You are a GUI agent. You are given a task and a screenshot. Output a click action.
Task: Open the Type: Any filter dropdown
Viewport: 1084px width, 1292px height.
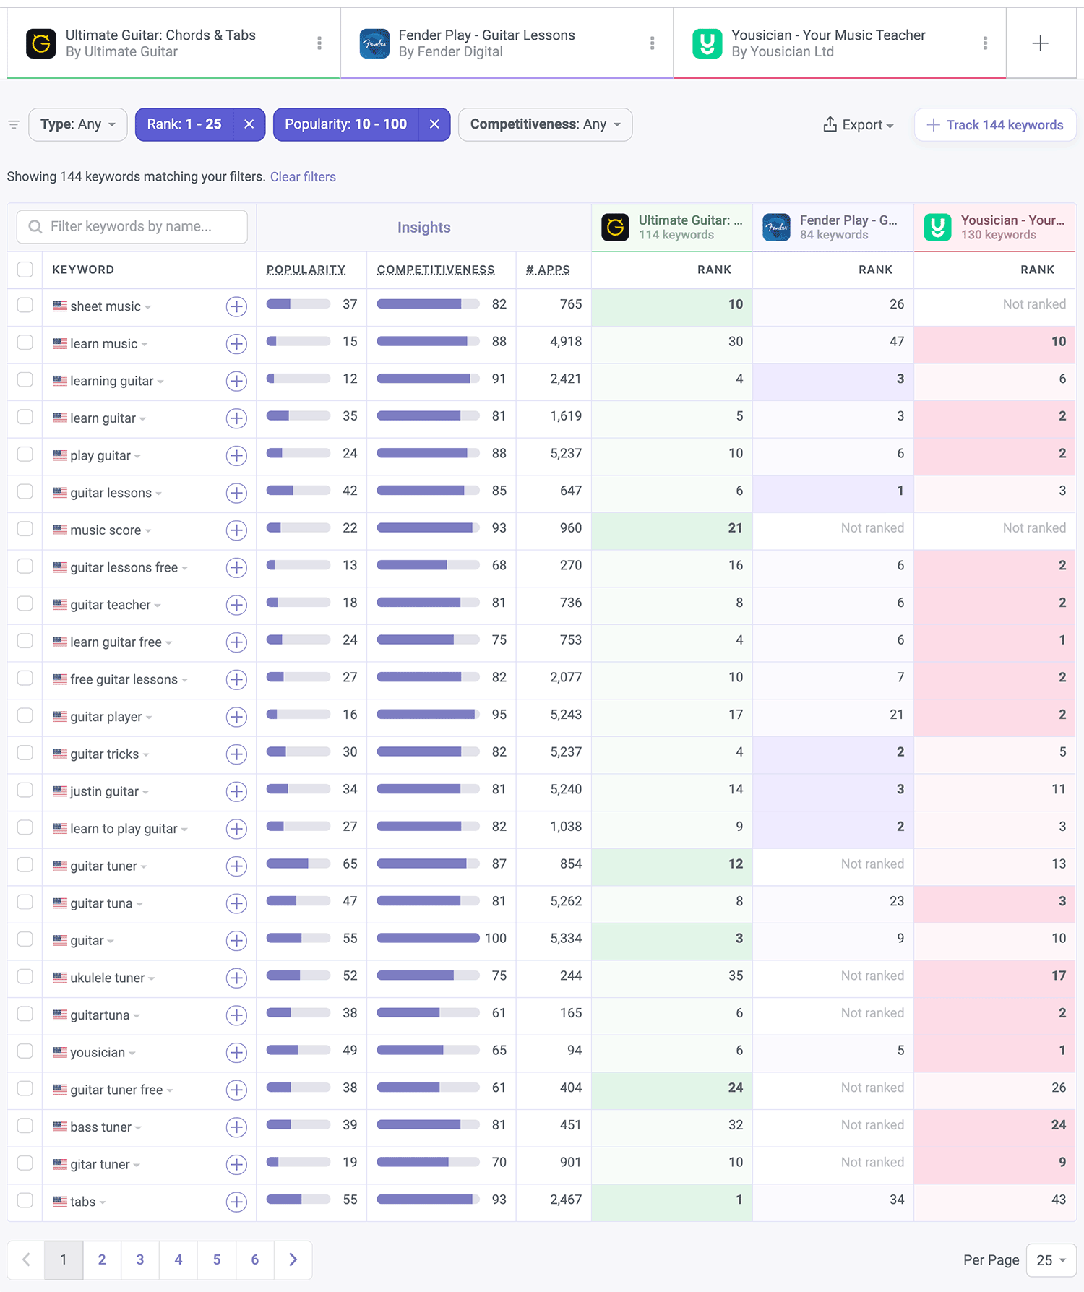78,124
